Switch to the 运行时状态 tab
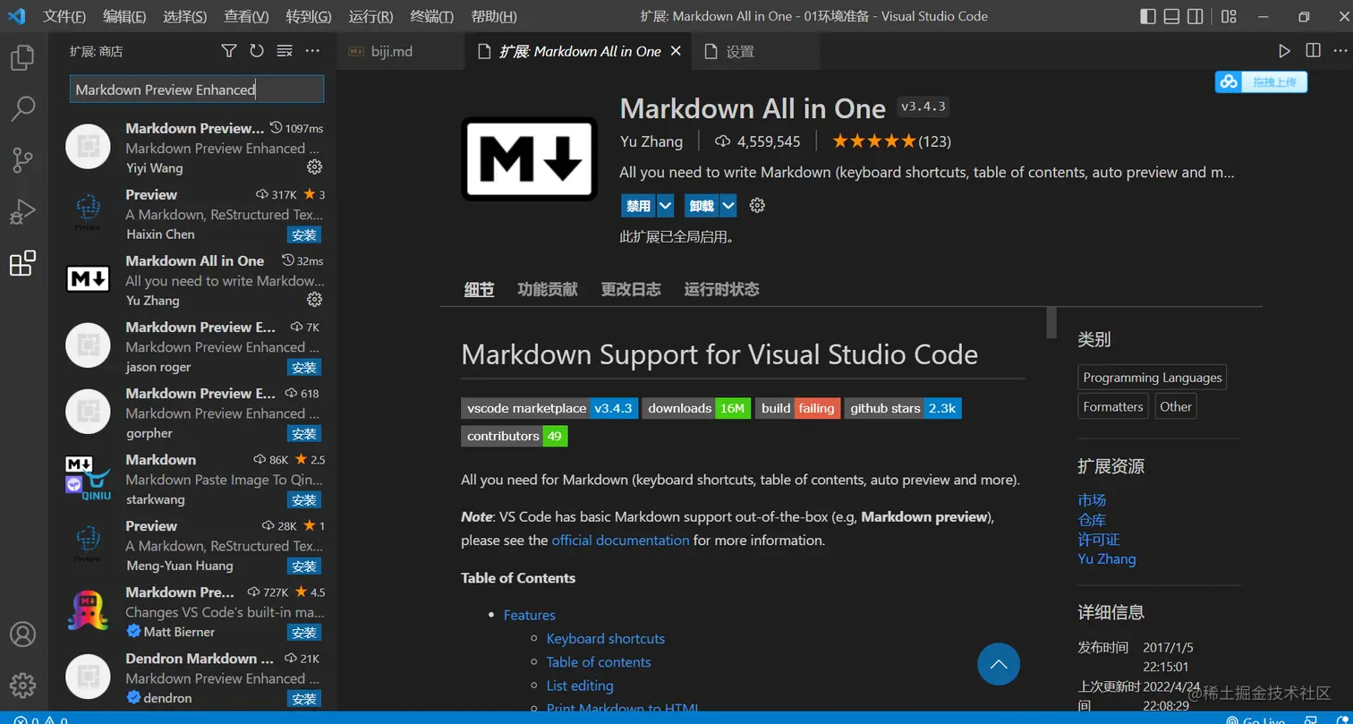This screenshot has height=724, width=1353. coord(722,289)
